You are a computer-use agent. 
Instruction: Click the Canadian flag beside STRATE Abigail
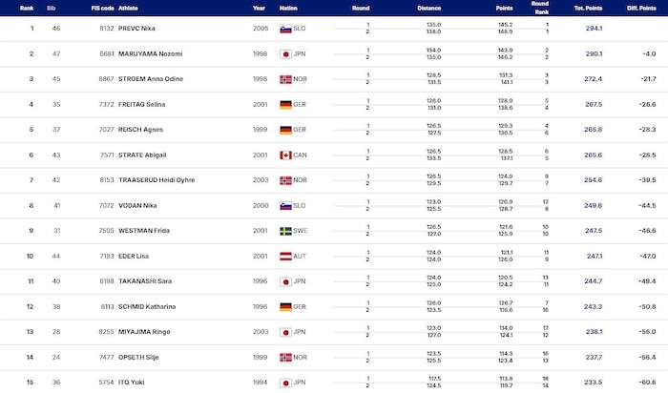284,154
